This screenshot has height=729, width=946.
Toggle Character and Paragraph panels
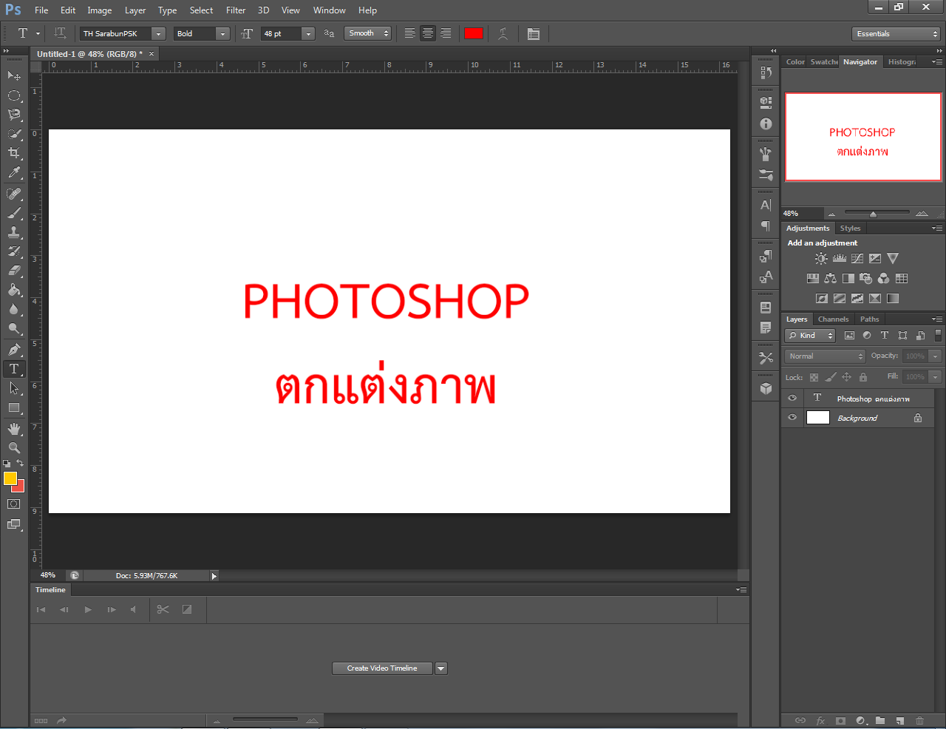534,33
